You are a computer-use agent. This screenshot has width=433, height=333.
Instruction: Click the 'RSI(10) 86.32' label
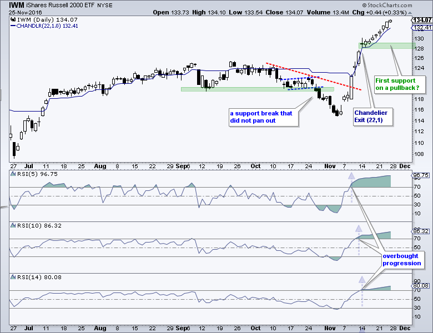(39, 225)
